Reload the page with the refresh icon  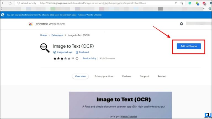10,3
